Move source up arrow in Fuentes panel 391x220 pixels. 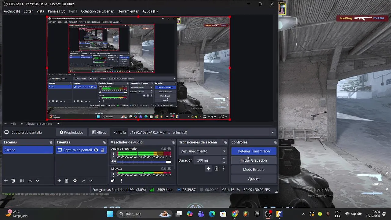point(83,181)
